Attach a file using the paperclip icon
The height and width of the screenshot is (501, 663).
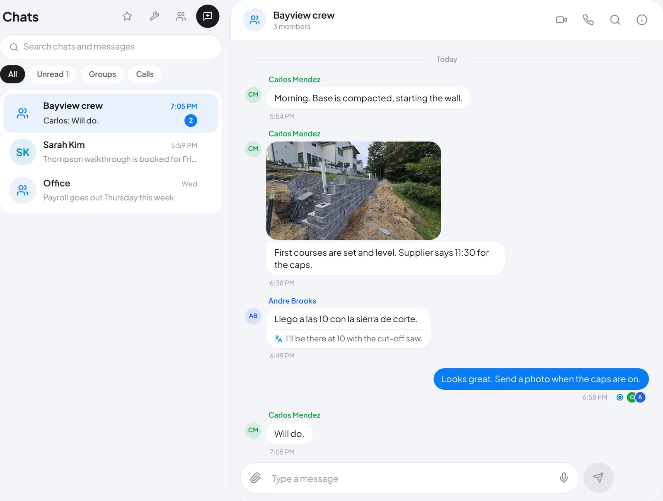255,478
